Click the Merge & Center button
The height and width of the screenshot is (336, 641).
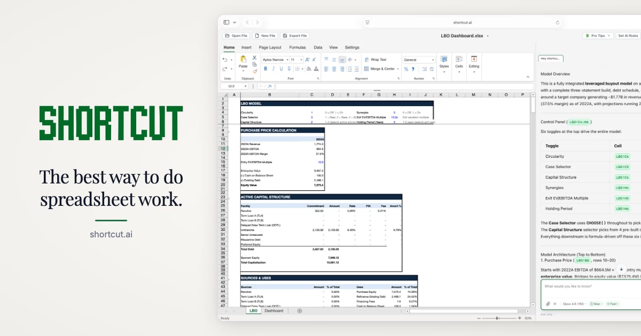[x=379, y=69]
